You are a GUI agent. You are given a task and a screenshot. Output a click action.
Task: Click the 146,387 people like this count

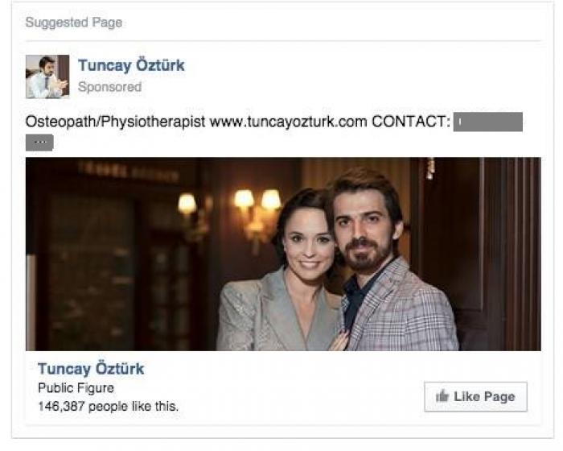108,406
